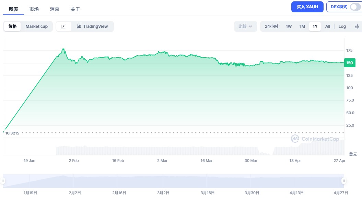Switch to TradingView candlestick chart

(x=92, y=26)
